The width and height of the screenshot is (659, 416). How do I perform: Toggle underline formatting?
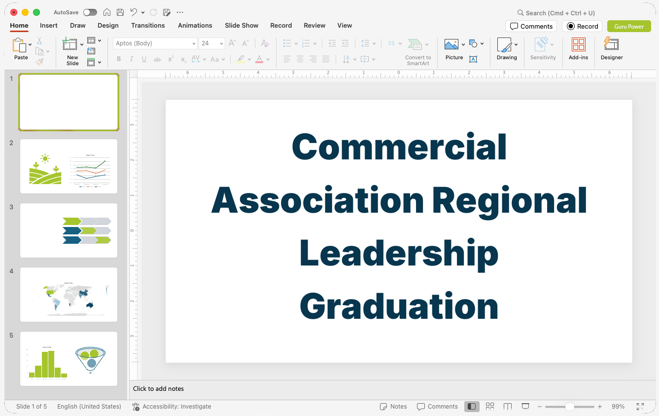[x=144, y=59]
